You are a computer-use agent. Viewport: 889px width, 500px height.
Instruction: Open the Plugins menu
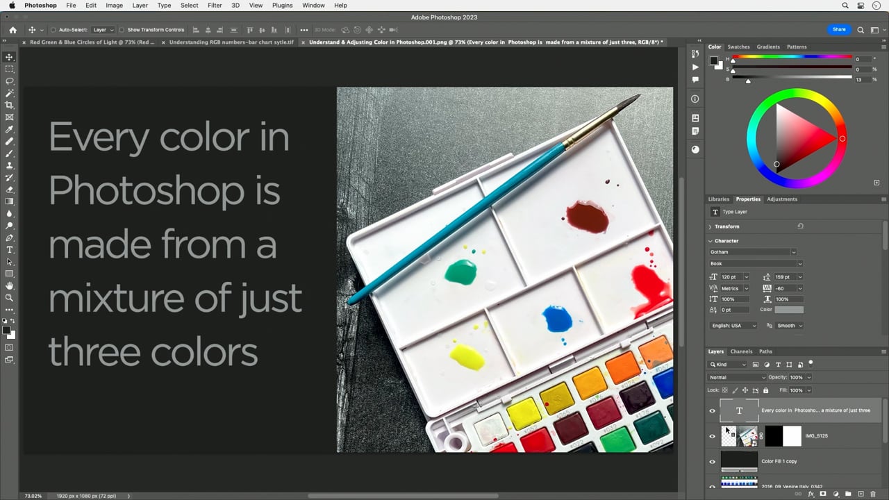282,6
